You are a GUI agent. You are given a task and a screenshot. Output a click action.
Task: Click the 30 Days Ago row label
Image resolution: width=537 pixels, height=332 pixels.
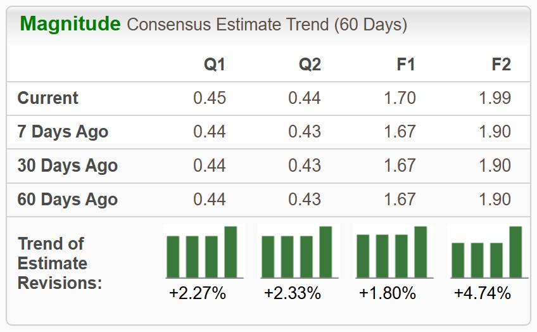[x=68, y=165]
